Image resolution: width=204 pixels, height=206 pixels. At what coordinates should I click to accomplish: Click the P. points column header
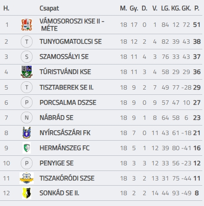pos(197,8)
